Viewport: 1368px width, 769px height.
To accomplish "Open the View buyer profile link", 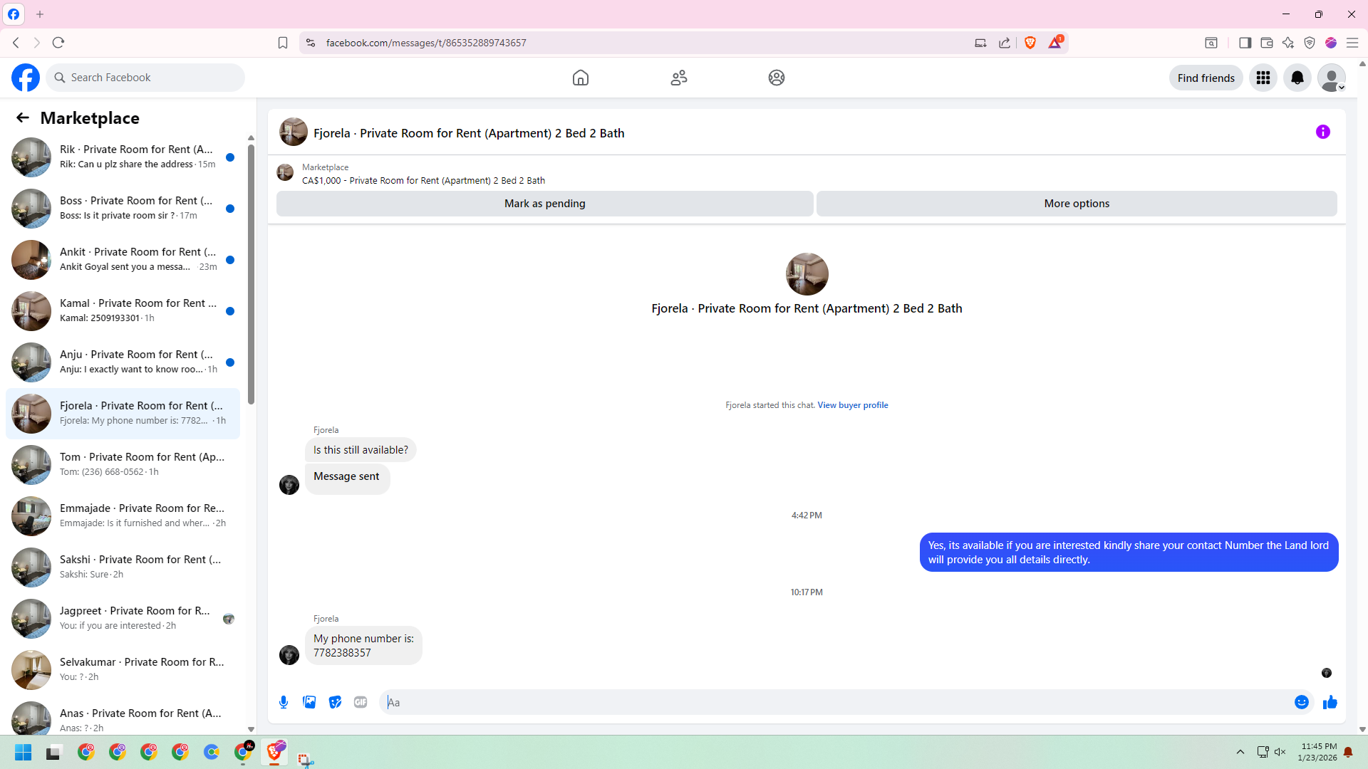I will (852, 405).
